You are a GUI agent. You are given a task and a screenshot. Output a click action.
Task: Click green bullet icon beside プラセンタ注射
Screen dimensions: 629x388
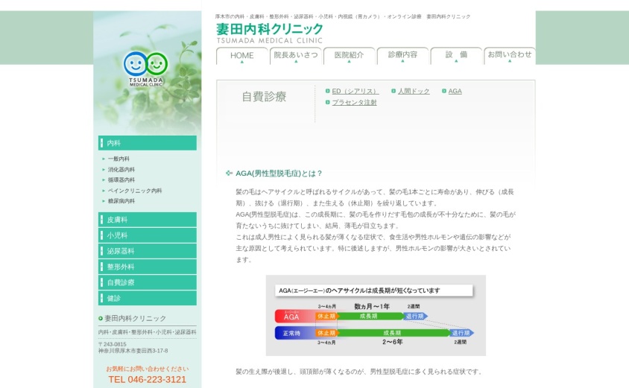(328, 102)
